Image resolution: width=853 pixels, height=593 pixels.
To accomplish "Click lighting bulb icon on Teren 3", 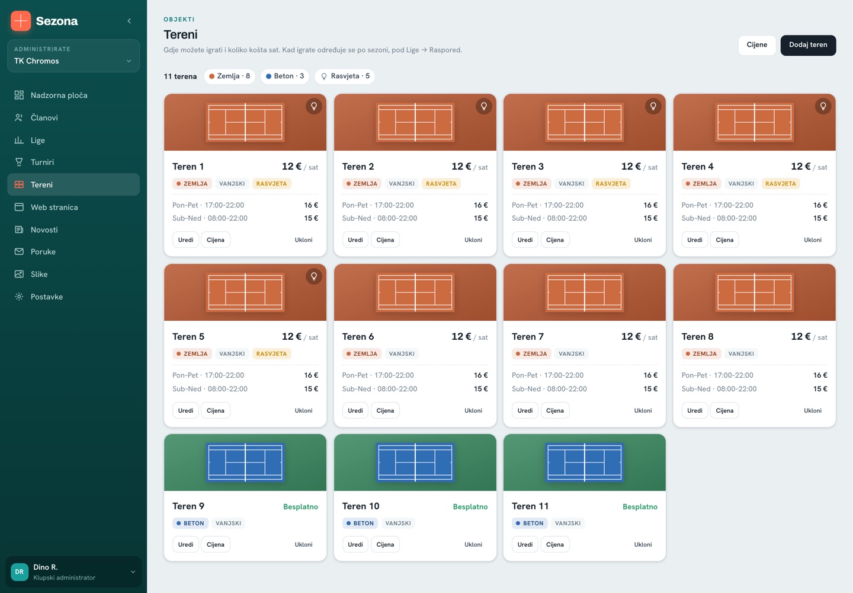I will (653, 106).
